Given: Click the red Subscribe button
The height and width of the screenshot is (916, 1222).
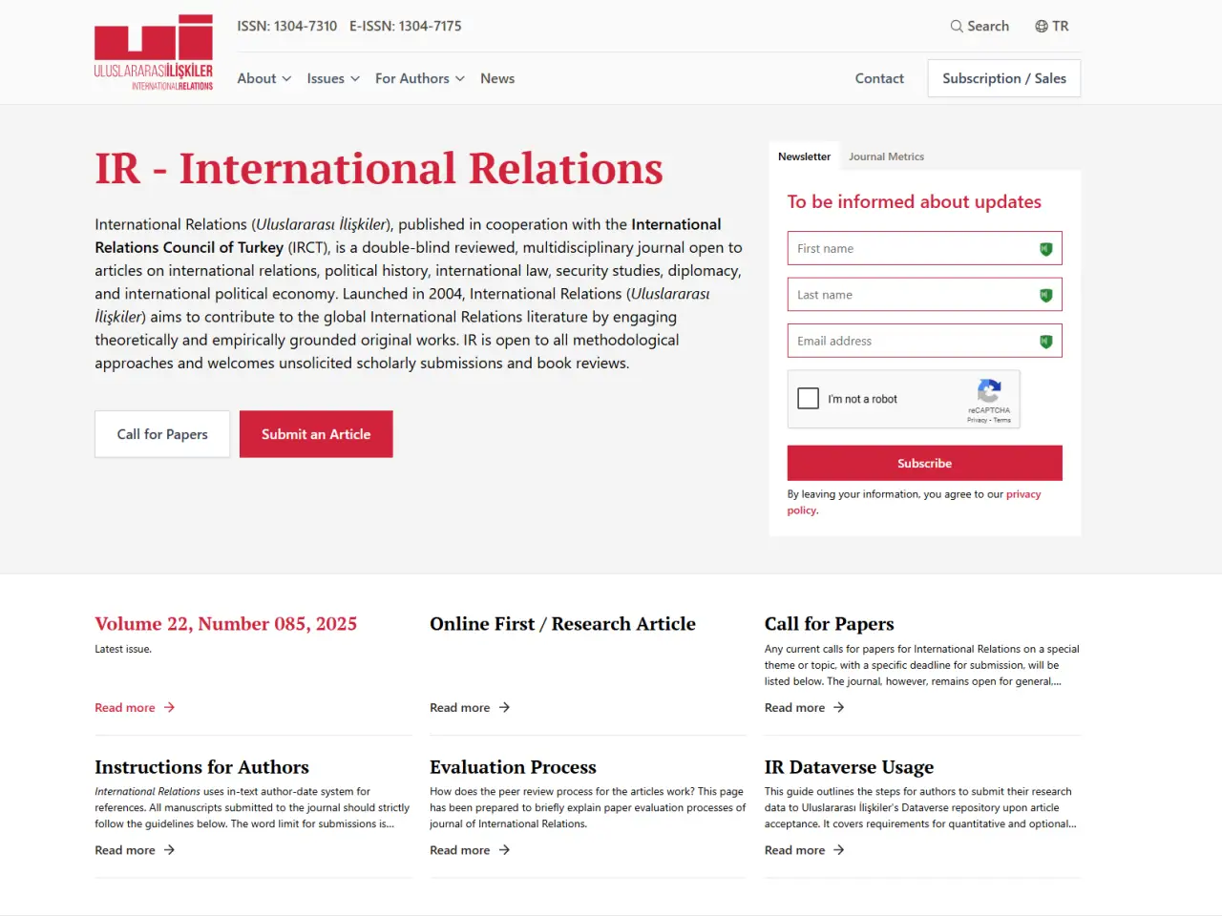Looking at the screenshot, I should pyautogui.click(x=924, y=463).
